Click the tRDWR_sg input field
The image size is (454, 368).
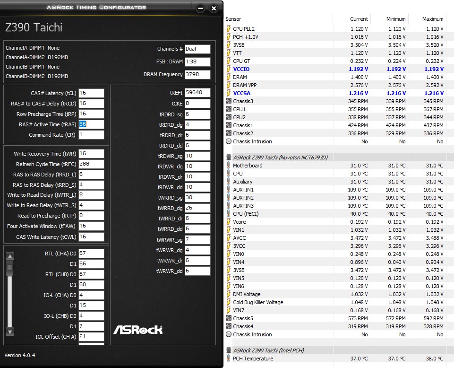click(197, 156)
